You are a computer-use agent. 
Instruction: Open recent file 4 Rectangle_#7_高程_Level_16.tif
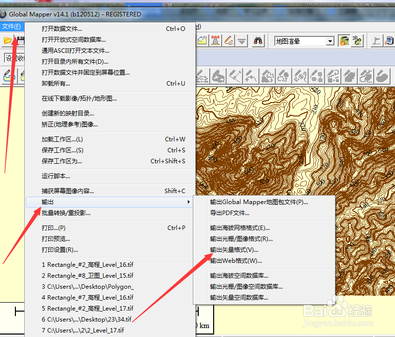pyautogui.click(x=111, y=297)
